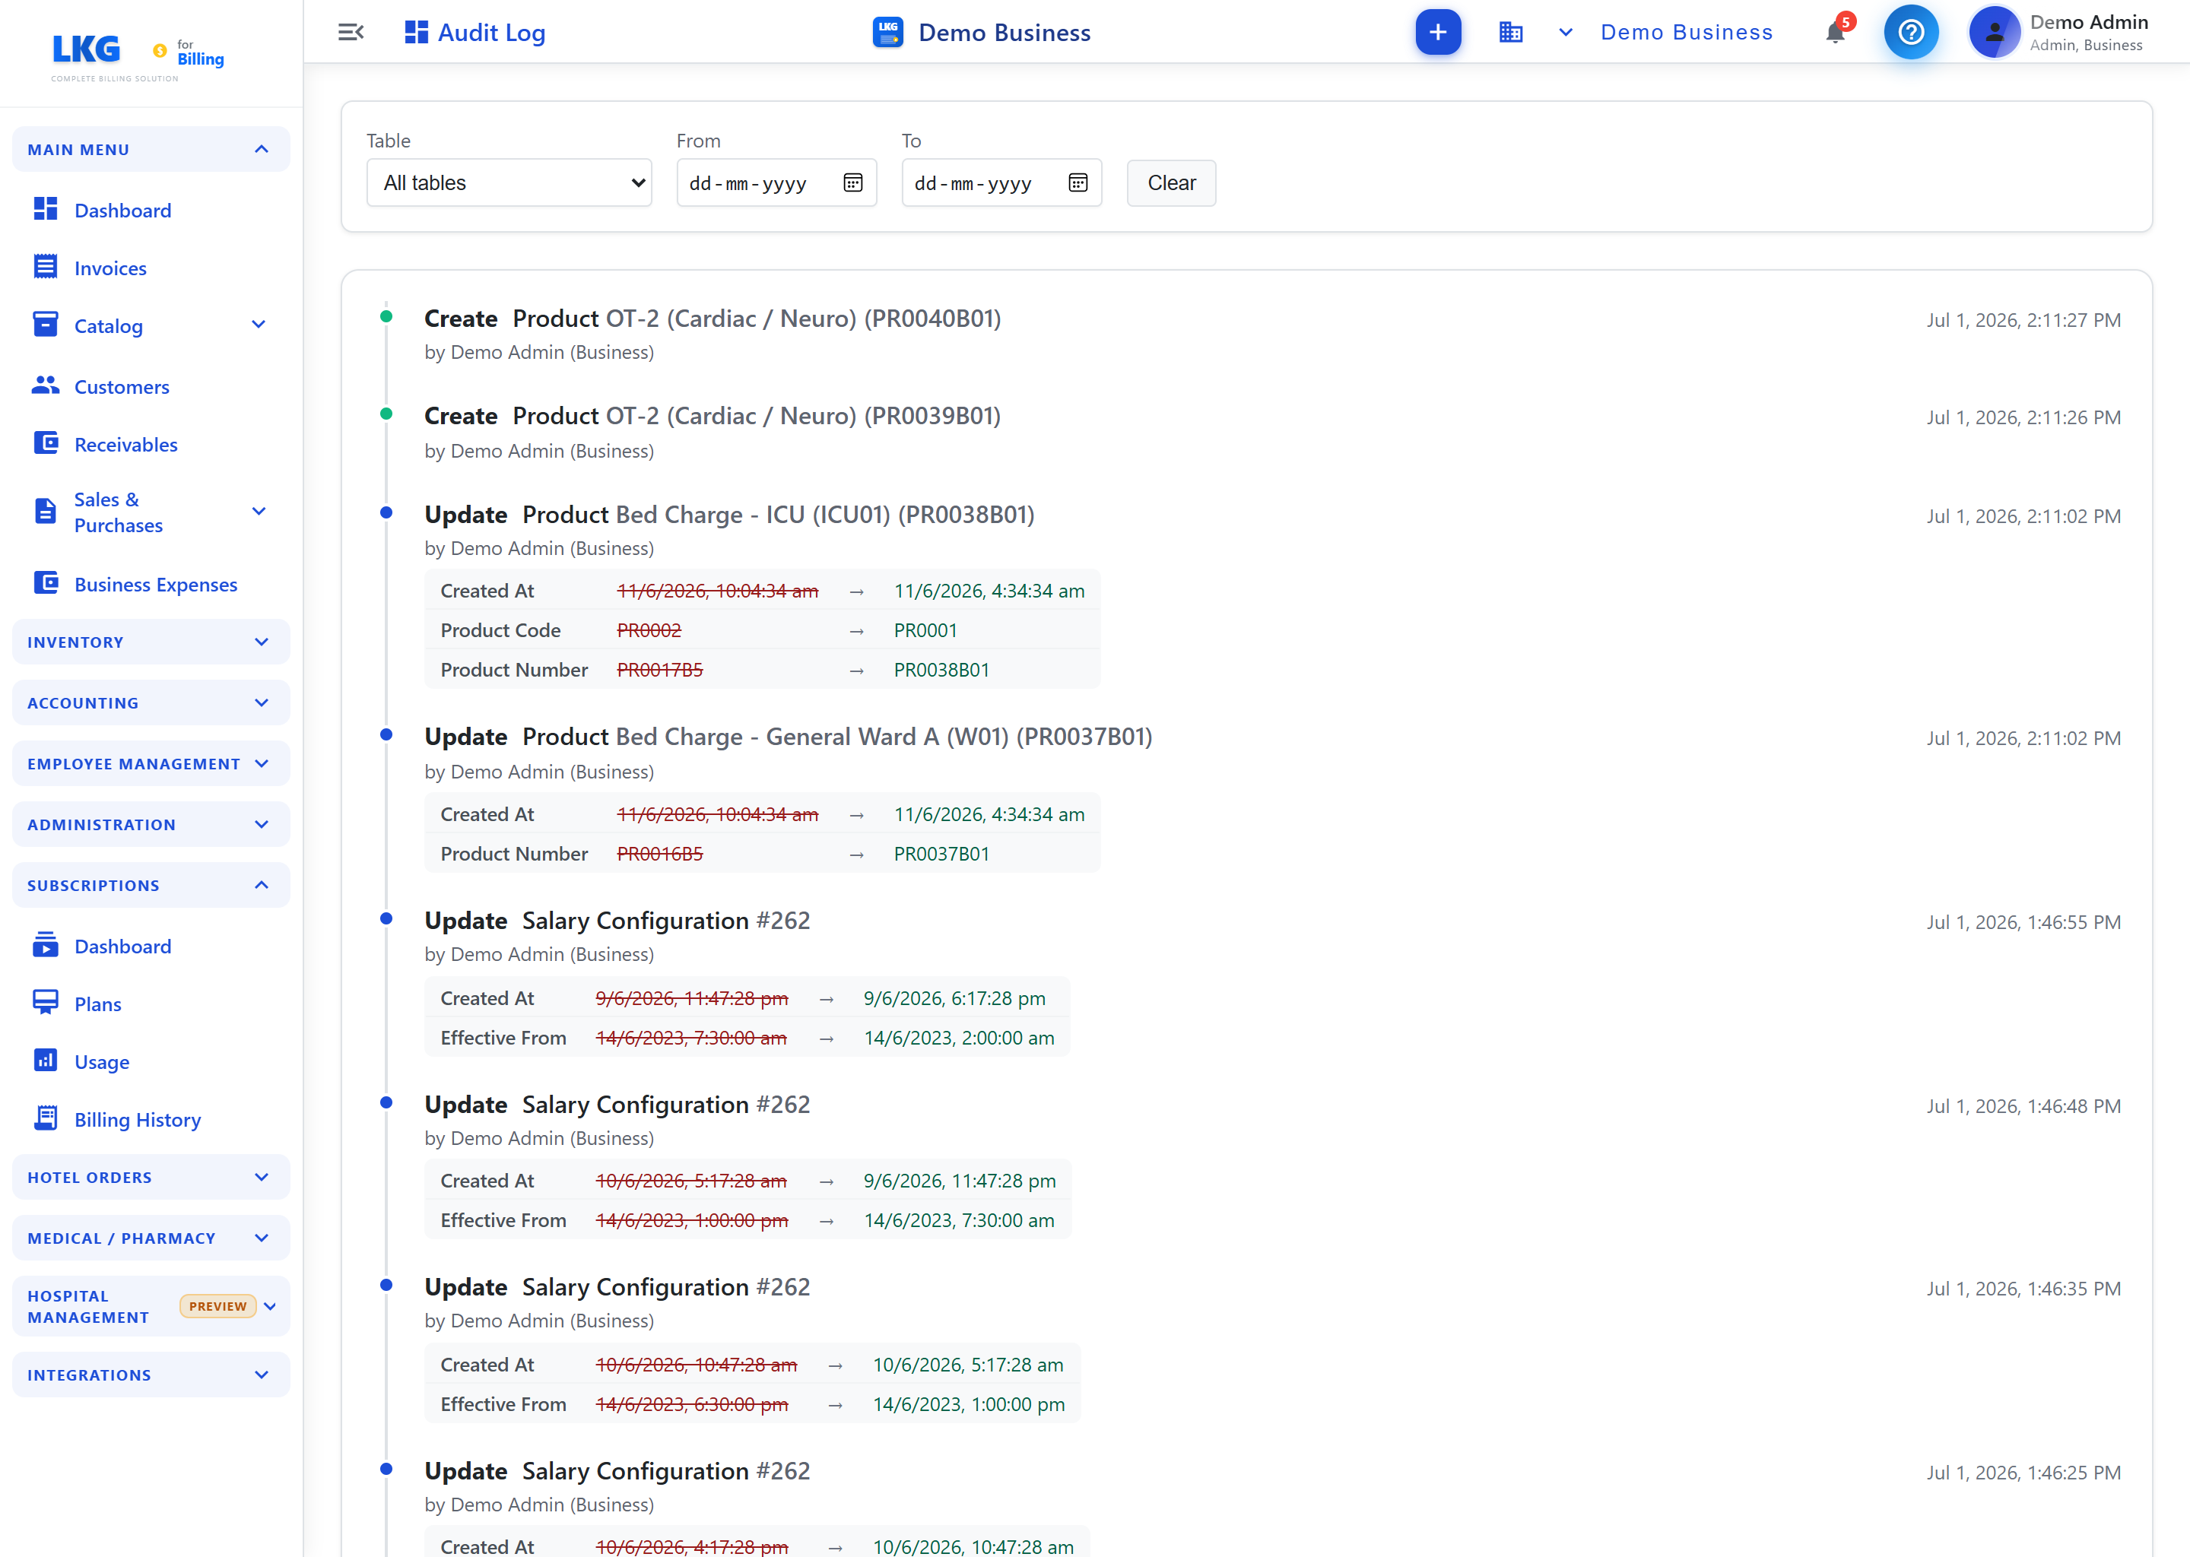Click the Audit Log grid icon
The width and height of the screenshot is (2190, 1557).
coord(416,33)
